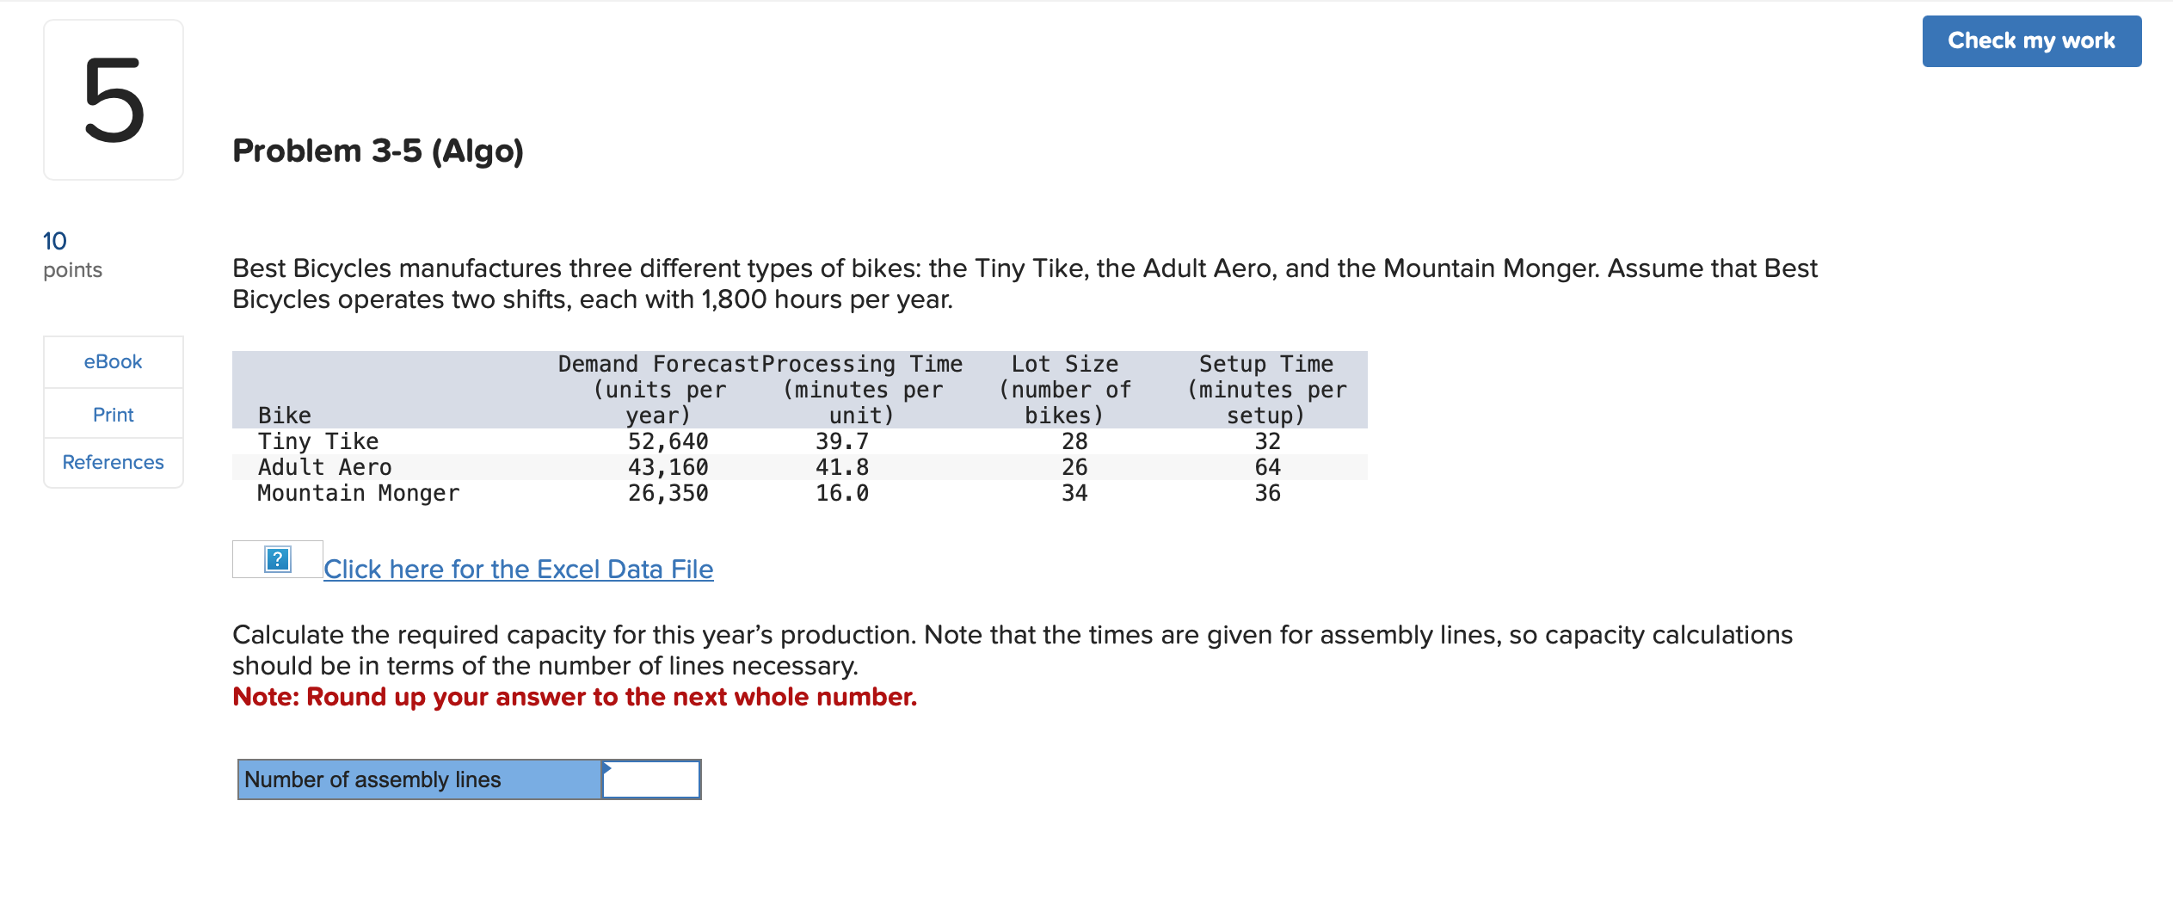Screen dimensions: 2173x924
Task: Click inside the assembly lines answer field
Action: point(651,779)
